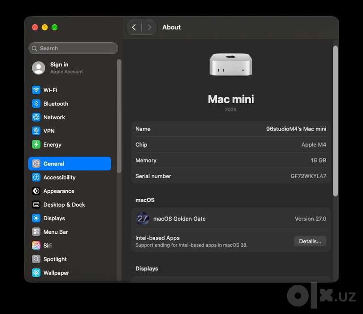Open Details for Intel-based Apps
363x314 pixels.
pos(310,241)
